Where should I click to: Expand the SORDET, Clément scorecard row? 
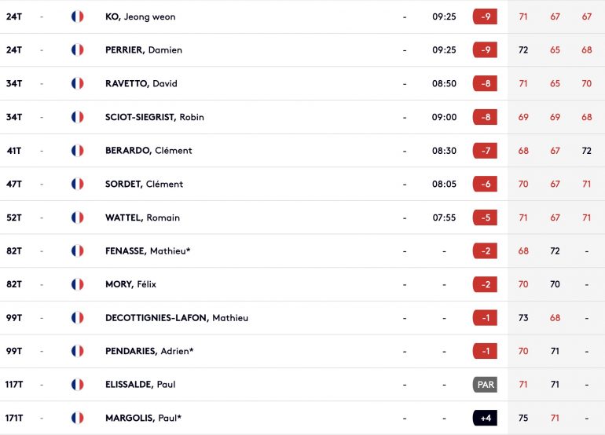(x=302, y=184)
